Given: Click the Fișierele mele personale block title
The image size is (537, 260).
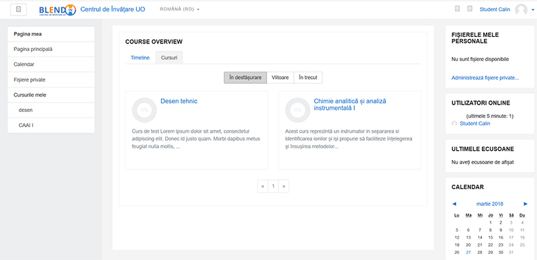Looking at the screenshot, I should click(x=475, y=38).
